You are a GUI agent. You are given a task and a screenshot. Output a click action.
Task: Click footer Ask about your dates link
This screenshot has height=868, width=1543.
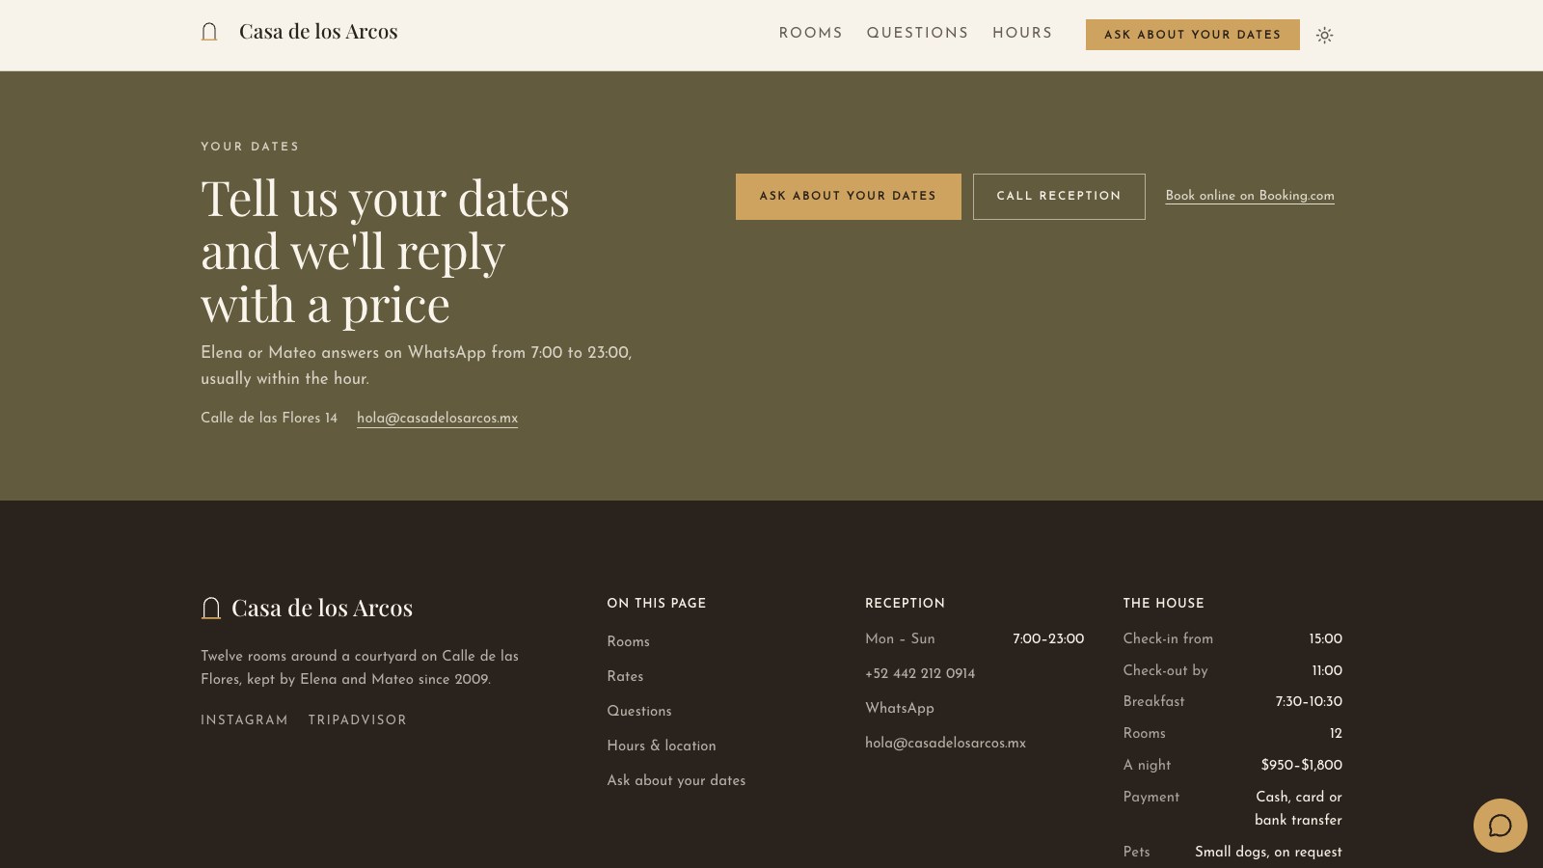pos(676,781)
